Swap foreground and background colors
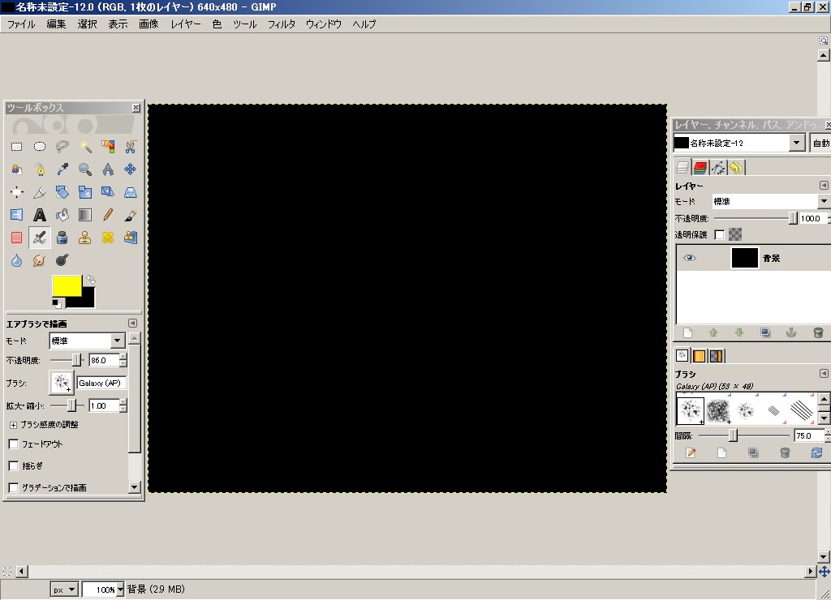Viewport: 831px width, 600px height. click(91, 279)
